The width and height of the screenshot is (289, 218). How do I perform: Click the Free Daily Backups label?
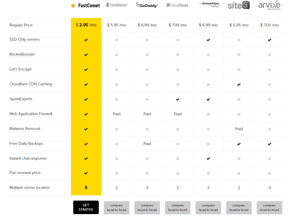[26, 144]
